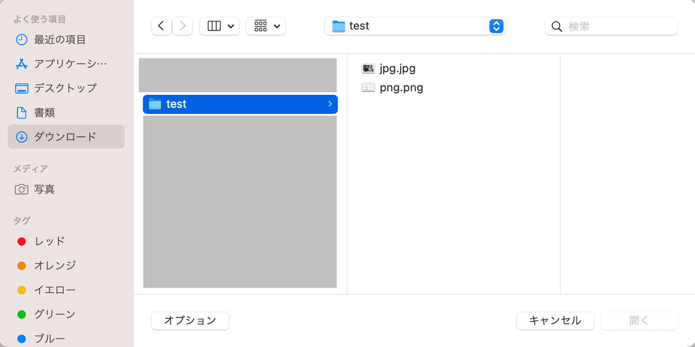Screen dimensions: 695x347
Task: Open the icon grouping options dropdown
Action: 266,26
